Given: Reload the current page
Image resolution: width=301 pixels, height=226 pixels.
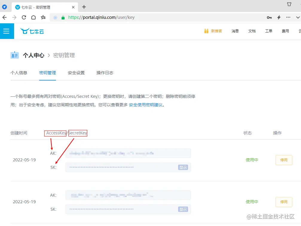Looking at the screenshot, I should coord(24,17).
